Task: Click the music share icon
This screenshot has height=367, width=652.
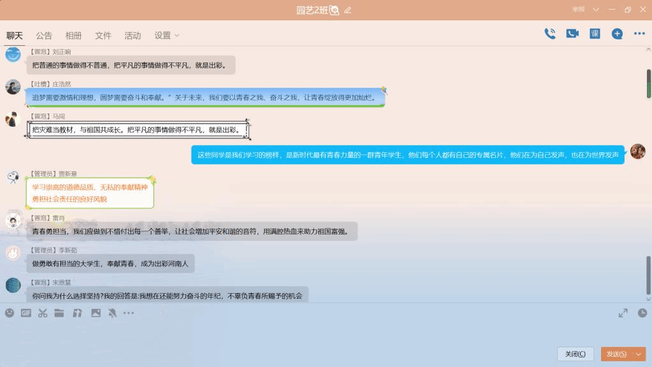Action: [x=78, y=313]
